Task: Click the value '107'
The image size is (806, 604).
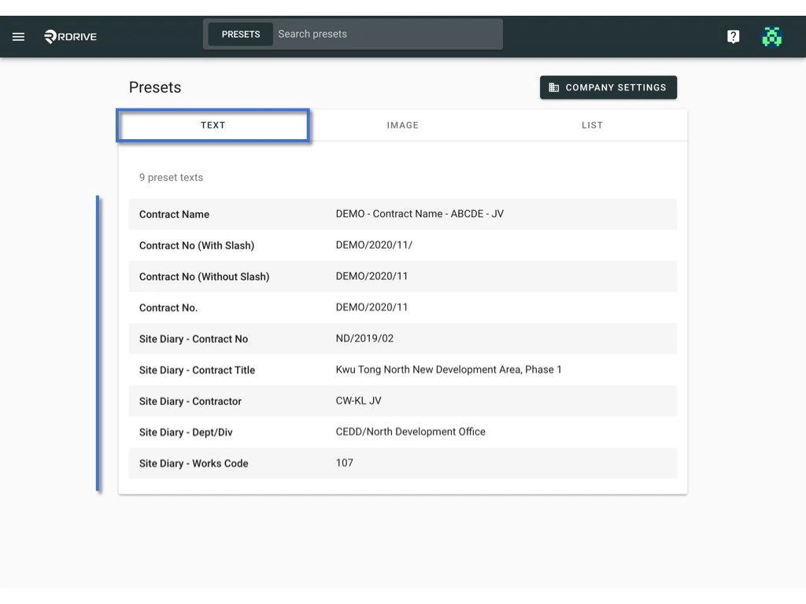Action: [x=344, y=462]
